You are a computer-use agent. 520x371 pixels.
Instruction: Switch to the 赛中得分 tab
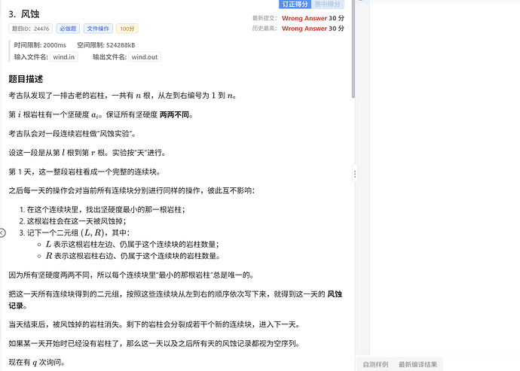coord(328,4)
